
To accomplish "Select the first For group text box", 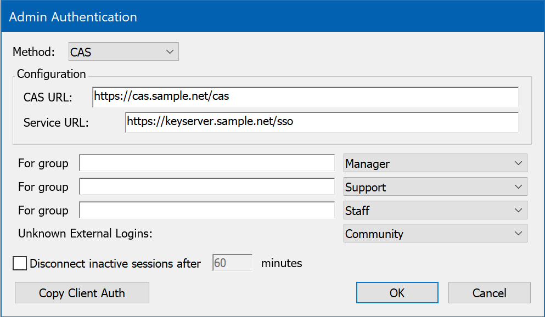I will click(x=207, y=163).
